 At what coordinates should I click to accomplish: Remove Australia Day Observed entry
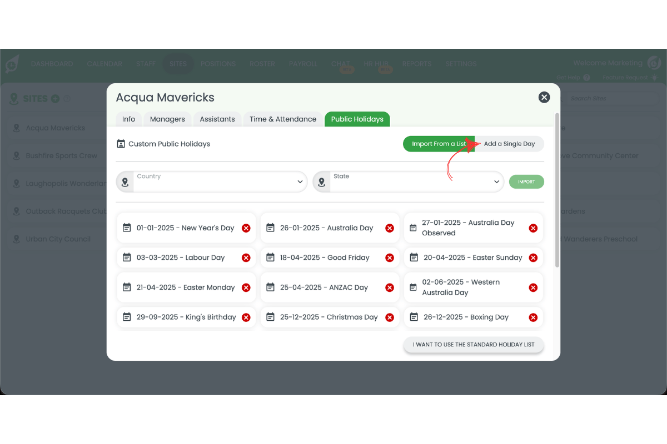(533, 228)
